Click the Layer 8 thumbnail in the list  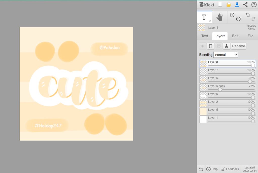pyautogui.click(x=203, y=64)
